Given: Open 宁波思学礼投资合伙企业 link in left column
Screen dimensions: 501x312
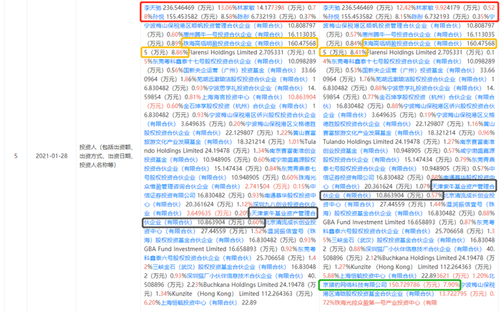Looking at the screenshot, I should pyautogui.click(x=256, y=88).
